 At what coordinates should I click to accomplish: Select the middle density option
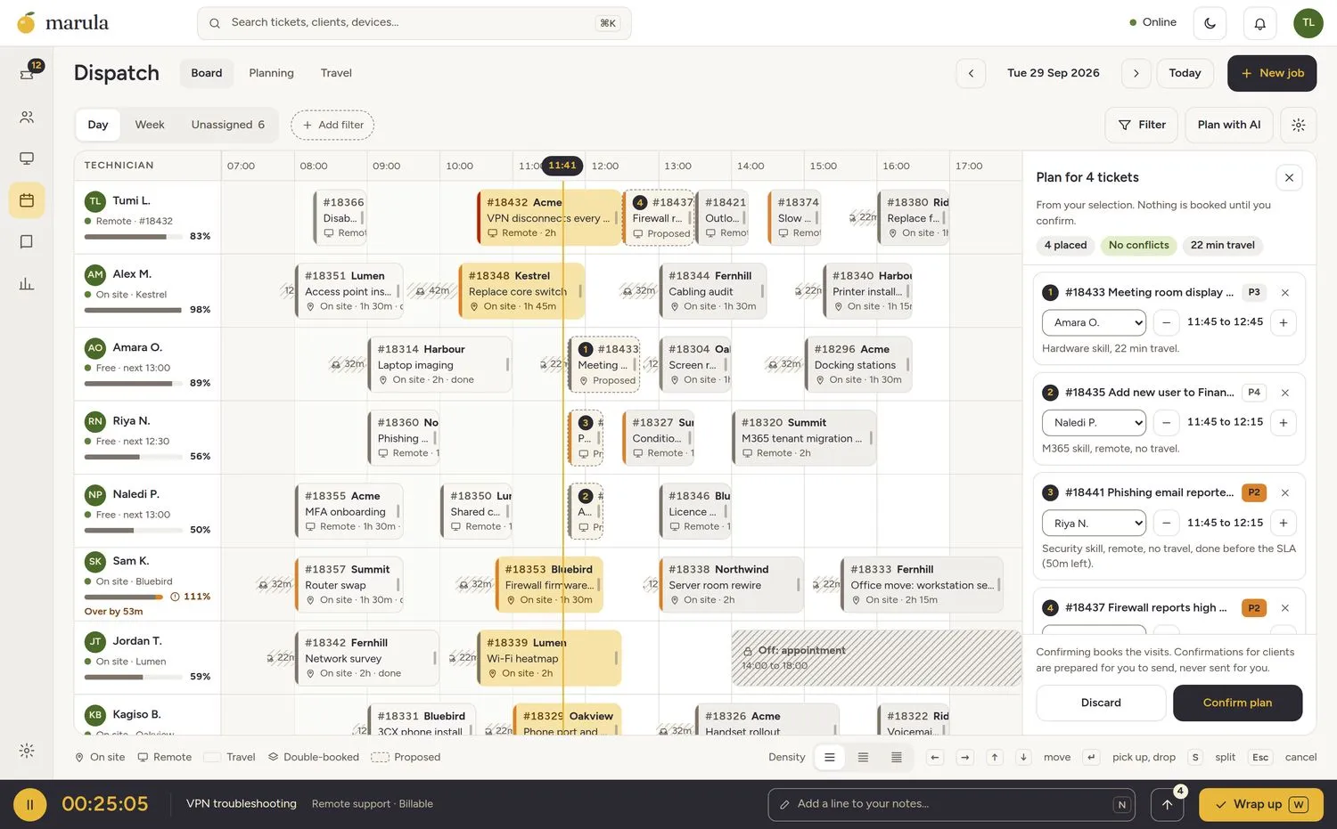click(863, 758)
